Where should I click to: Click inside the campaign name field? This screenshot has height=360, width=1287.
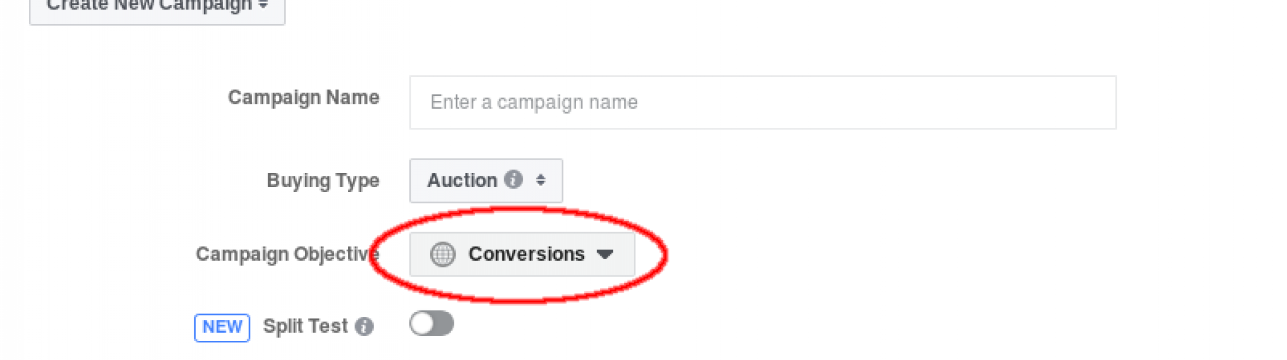tap(763, 102)
